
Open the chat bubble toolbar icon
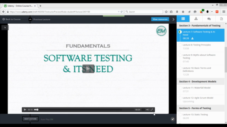click(x=195, y=12)
